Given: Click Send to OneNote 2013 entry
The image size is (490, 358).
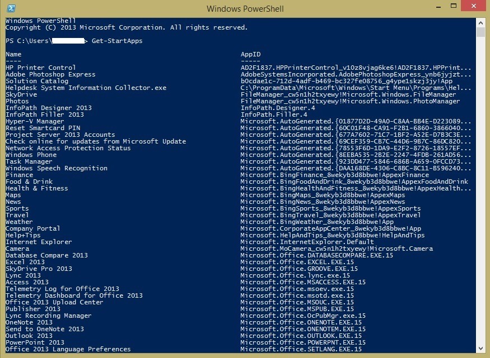Looking at the screenshot, I should pyautogui.click(x=45, y=329).
